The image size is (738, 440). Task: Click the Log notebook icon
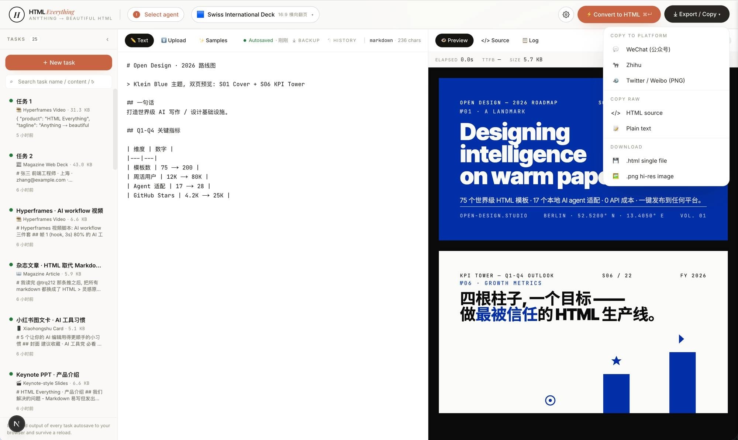525,40
